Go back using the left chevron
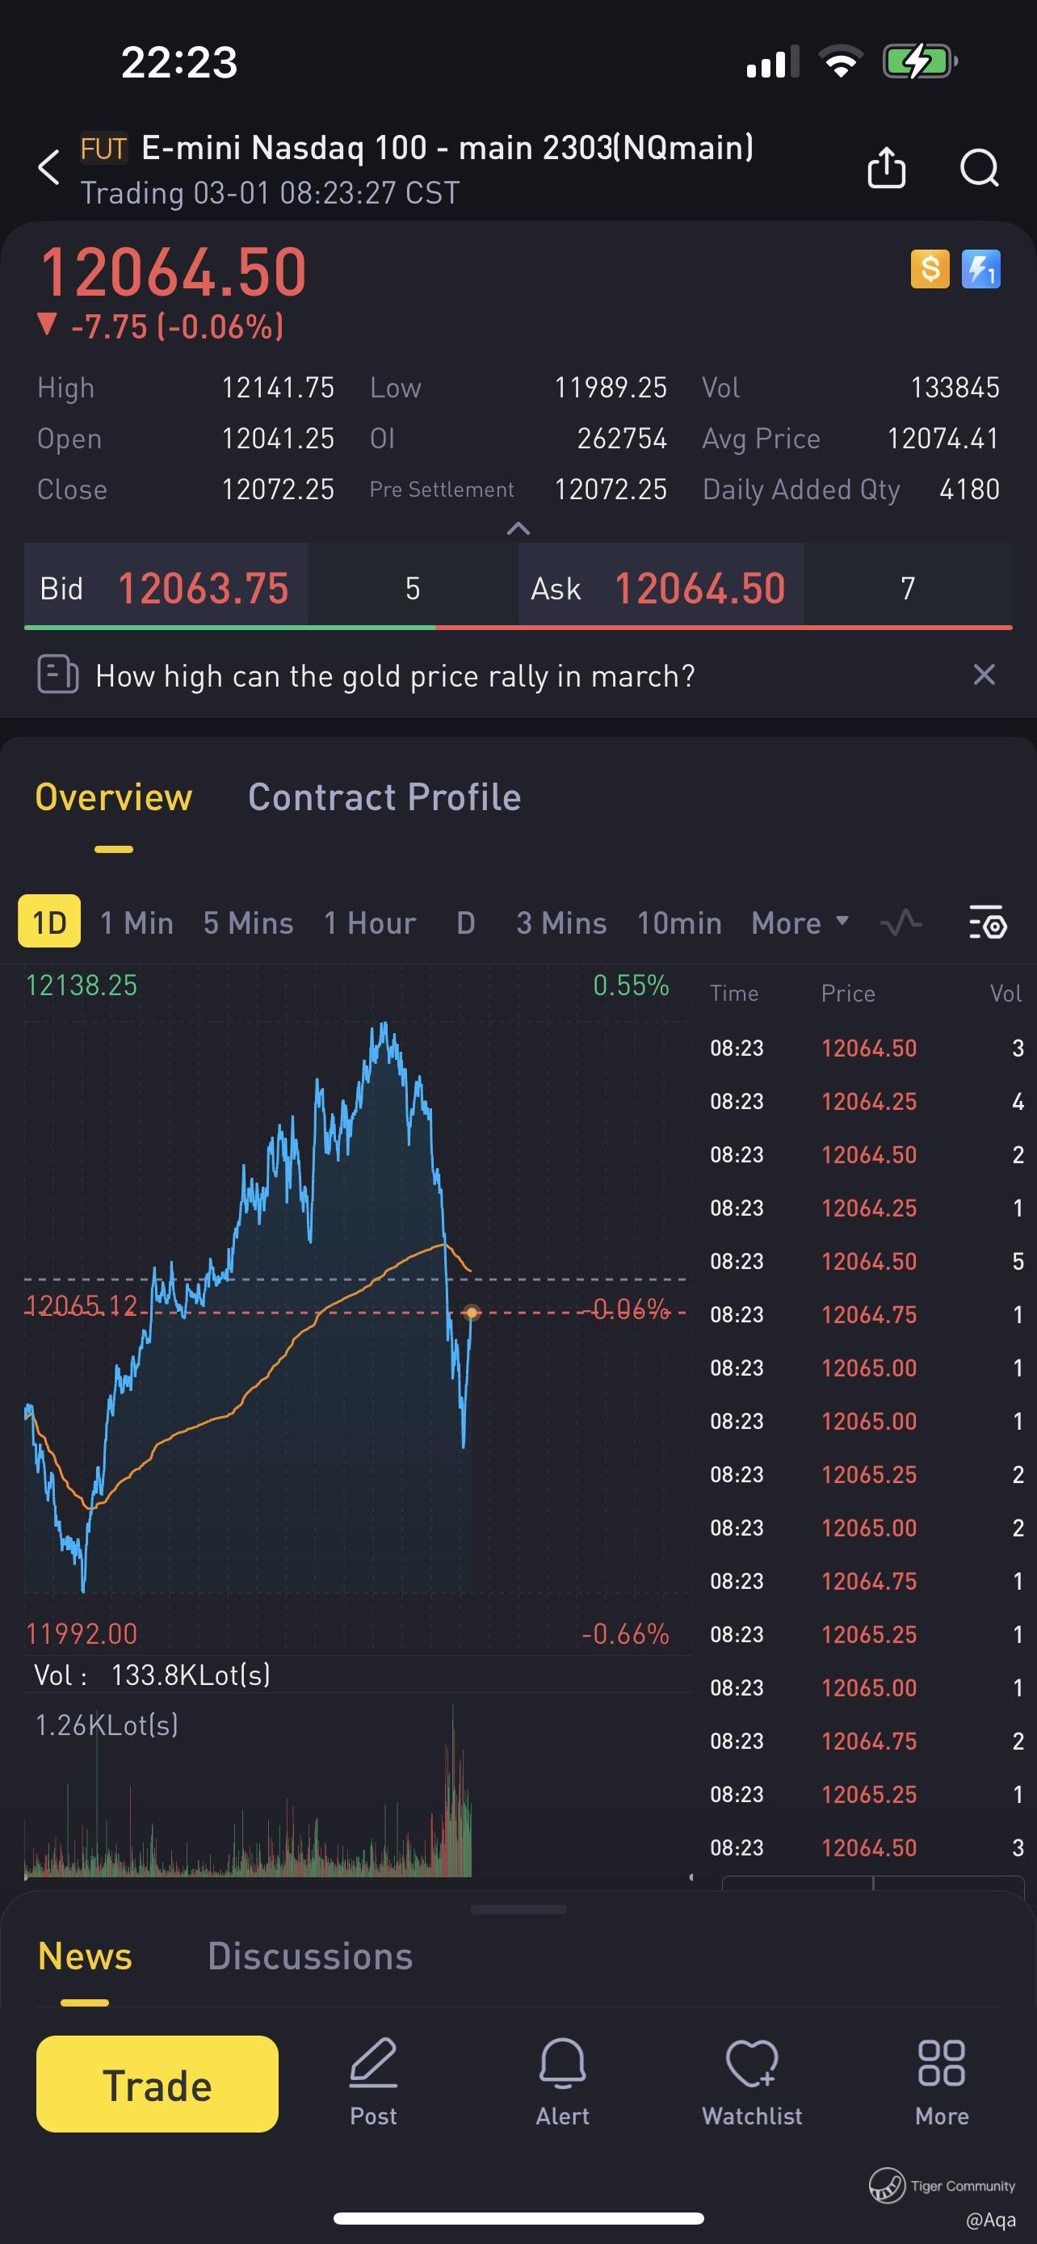Screen dimensions: 1037x2244 [49, 167]
